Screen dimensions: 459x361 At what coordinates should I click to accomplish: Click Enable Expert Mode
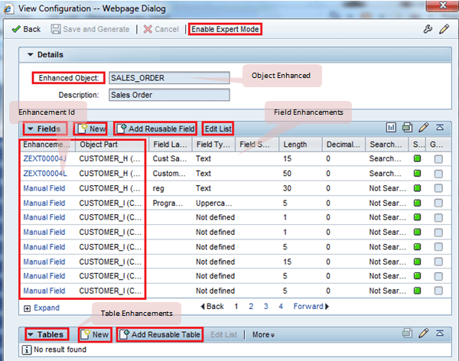click(x=225, y=29)
